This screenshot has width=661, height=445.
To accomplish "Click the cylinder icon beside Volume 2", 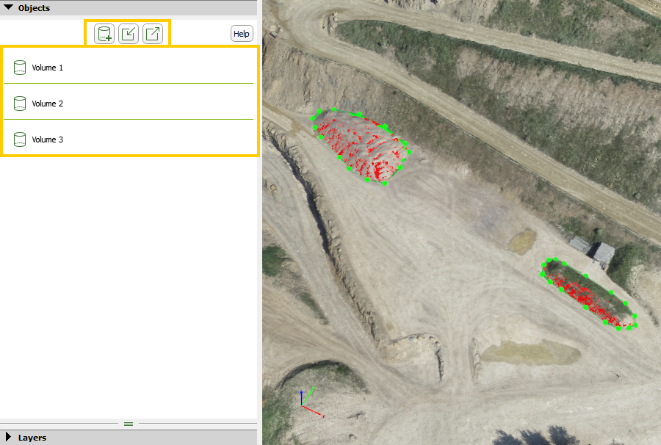I will click(20, 103).
